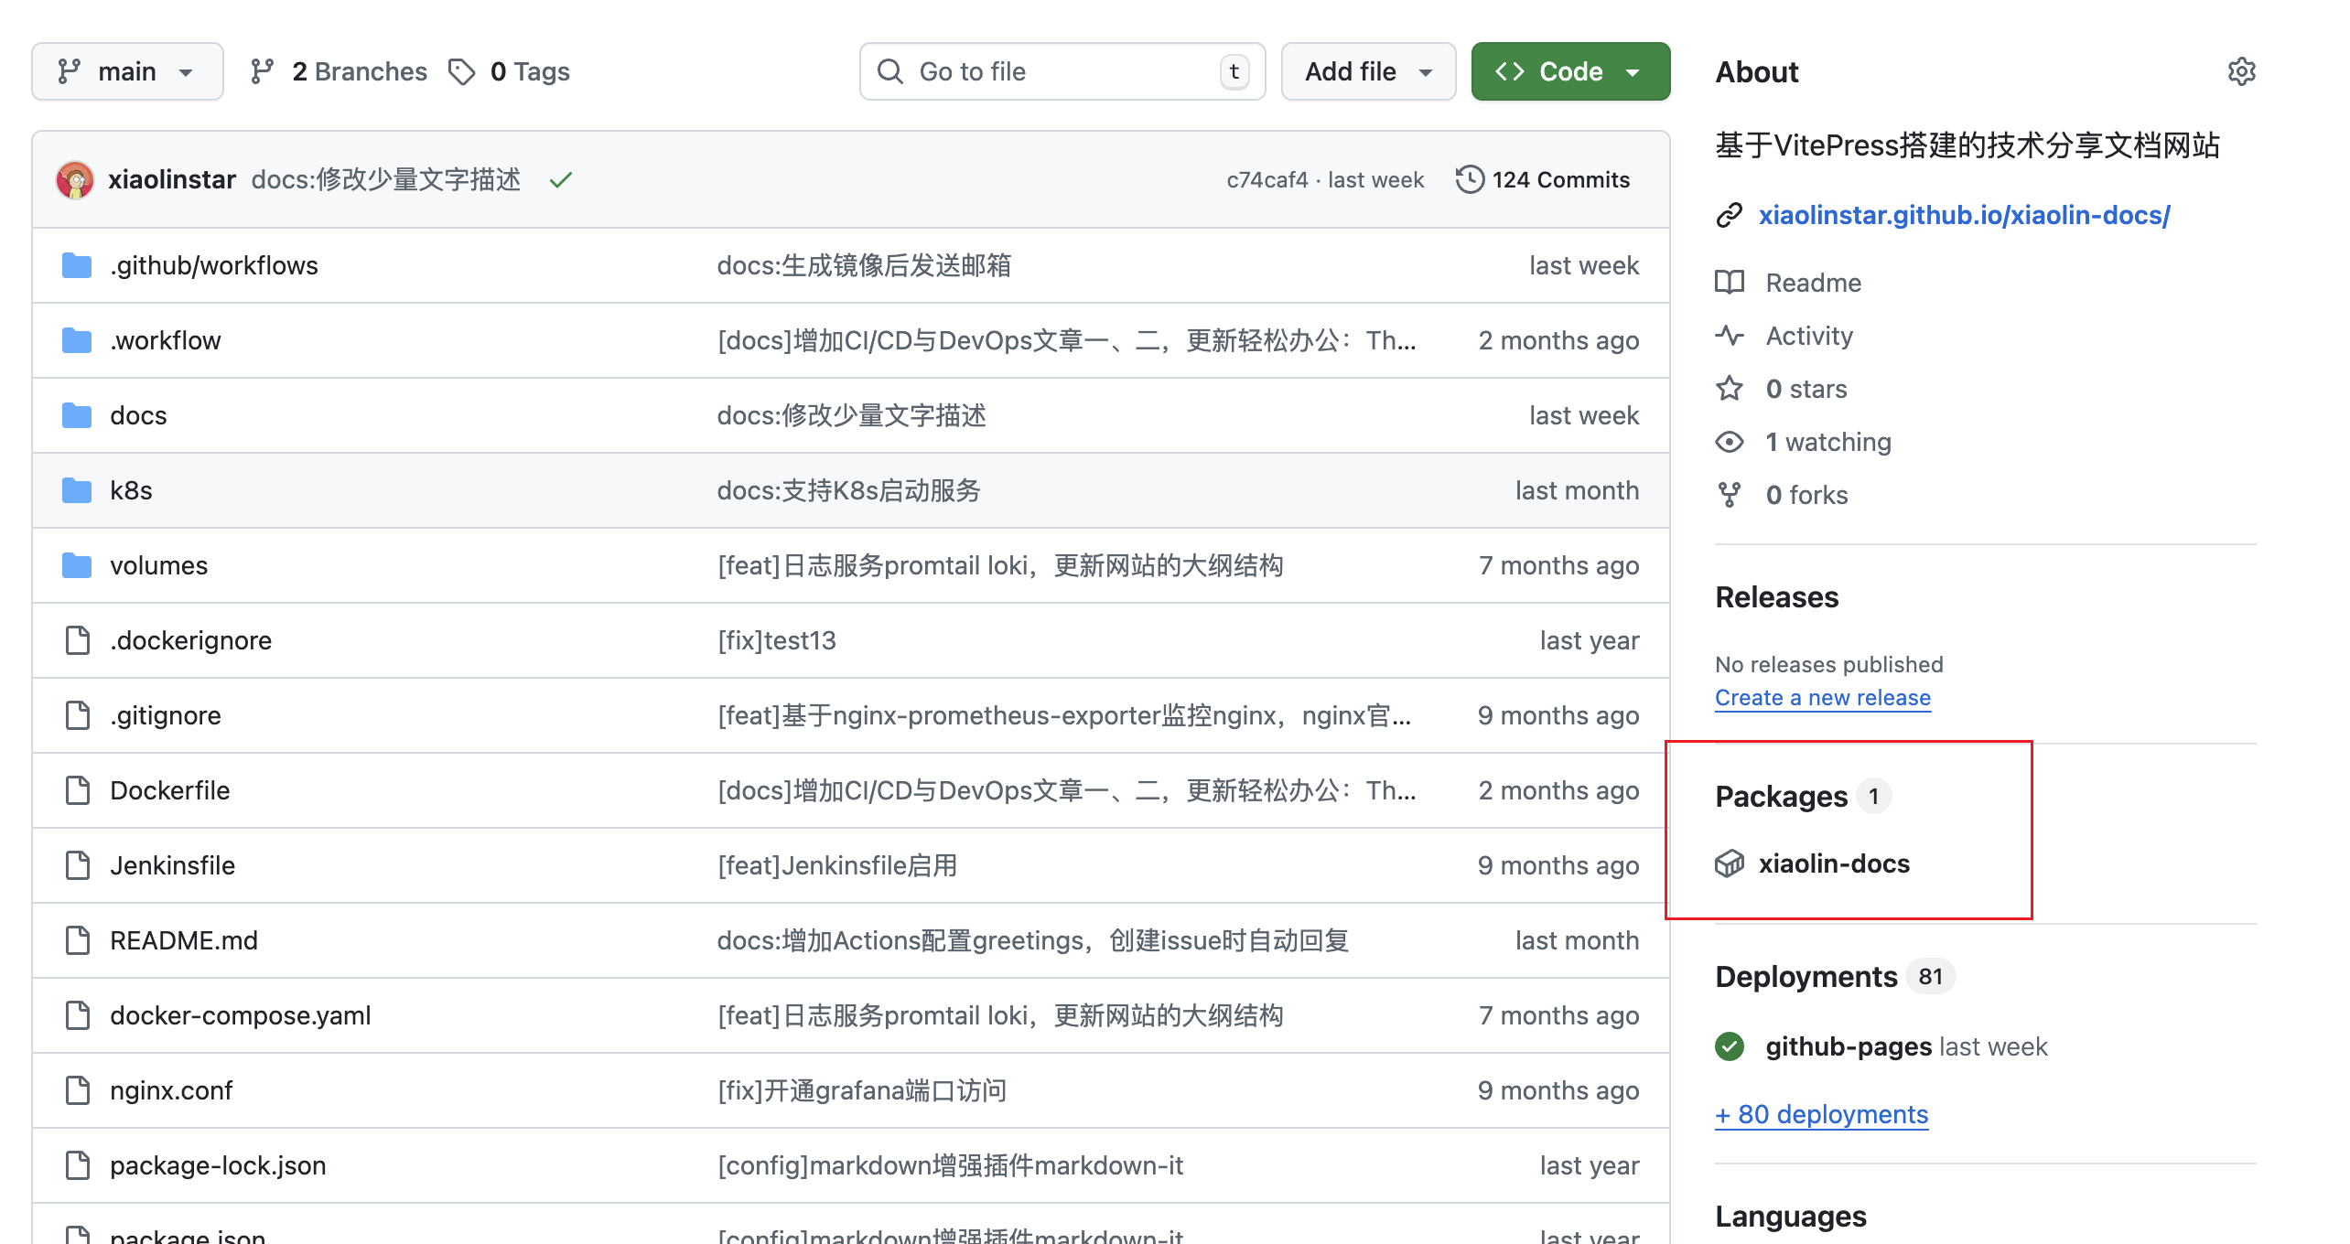Click the xiaolinstar avatar image
The width and height of the screenshot is (2350, 1244).
click(75, 179)
